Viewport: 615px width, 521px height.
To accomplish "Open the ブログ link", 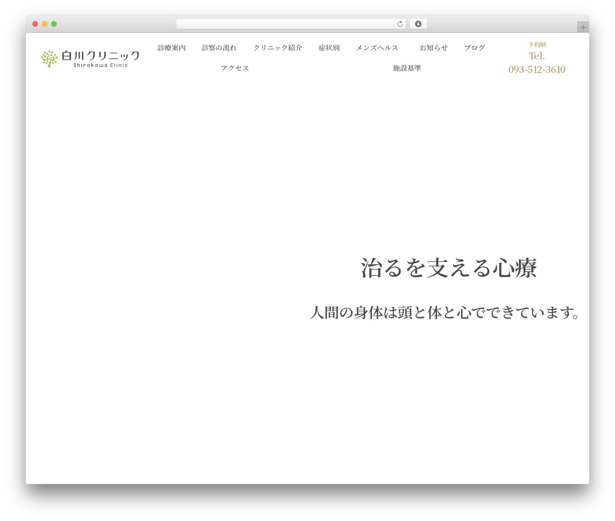I will coord(475,48).
